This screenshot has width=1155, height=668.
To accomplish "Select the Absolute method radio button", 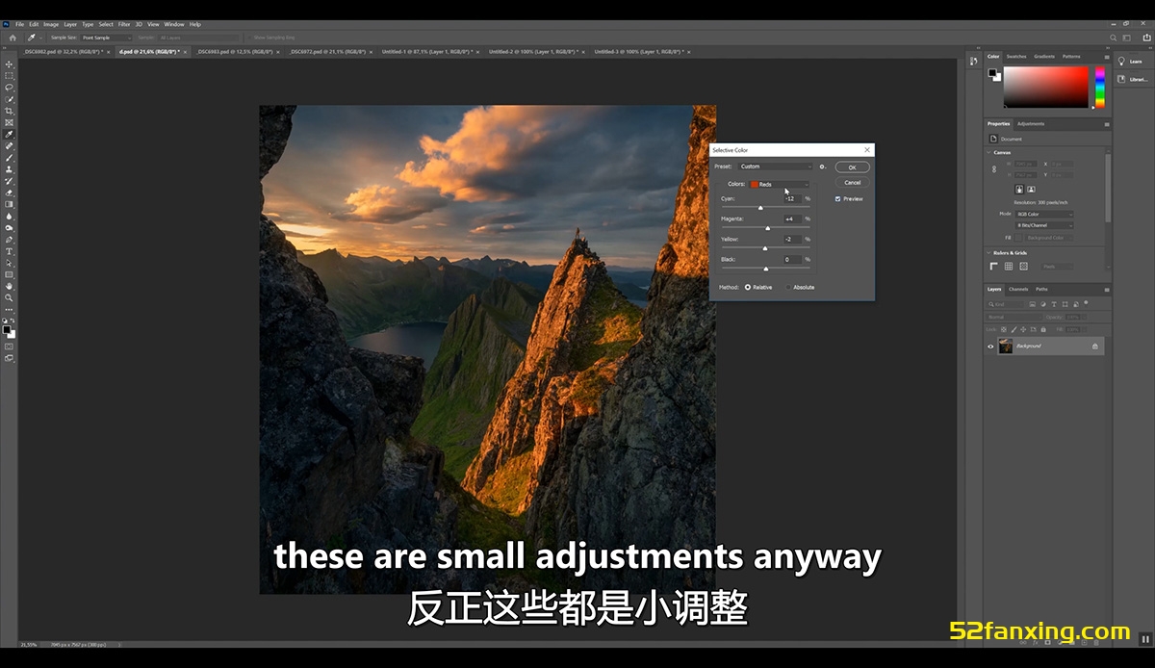I will (x=789, y=287).
